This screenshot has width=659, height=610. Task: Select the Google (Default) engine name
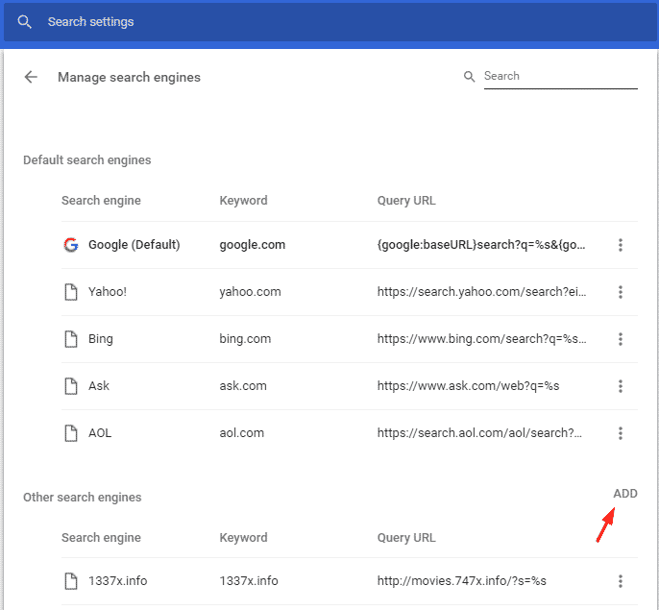134,245
